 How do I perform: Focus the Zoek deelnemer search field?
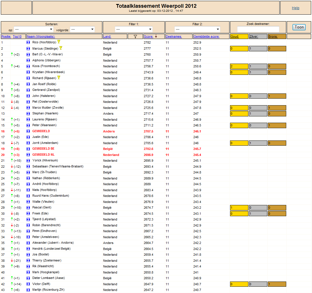pyautogui.click(x=258, y=29)
